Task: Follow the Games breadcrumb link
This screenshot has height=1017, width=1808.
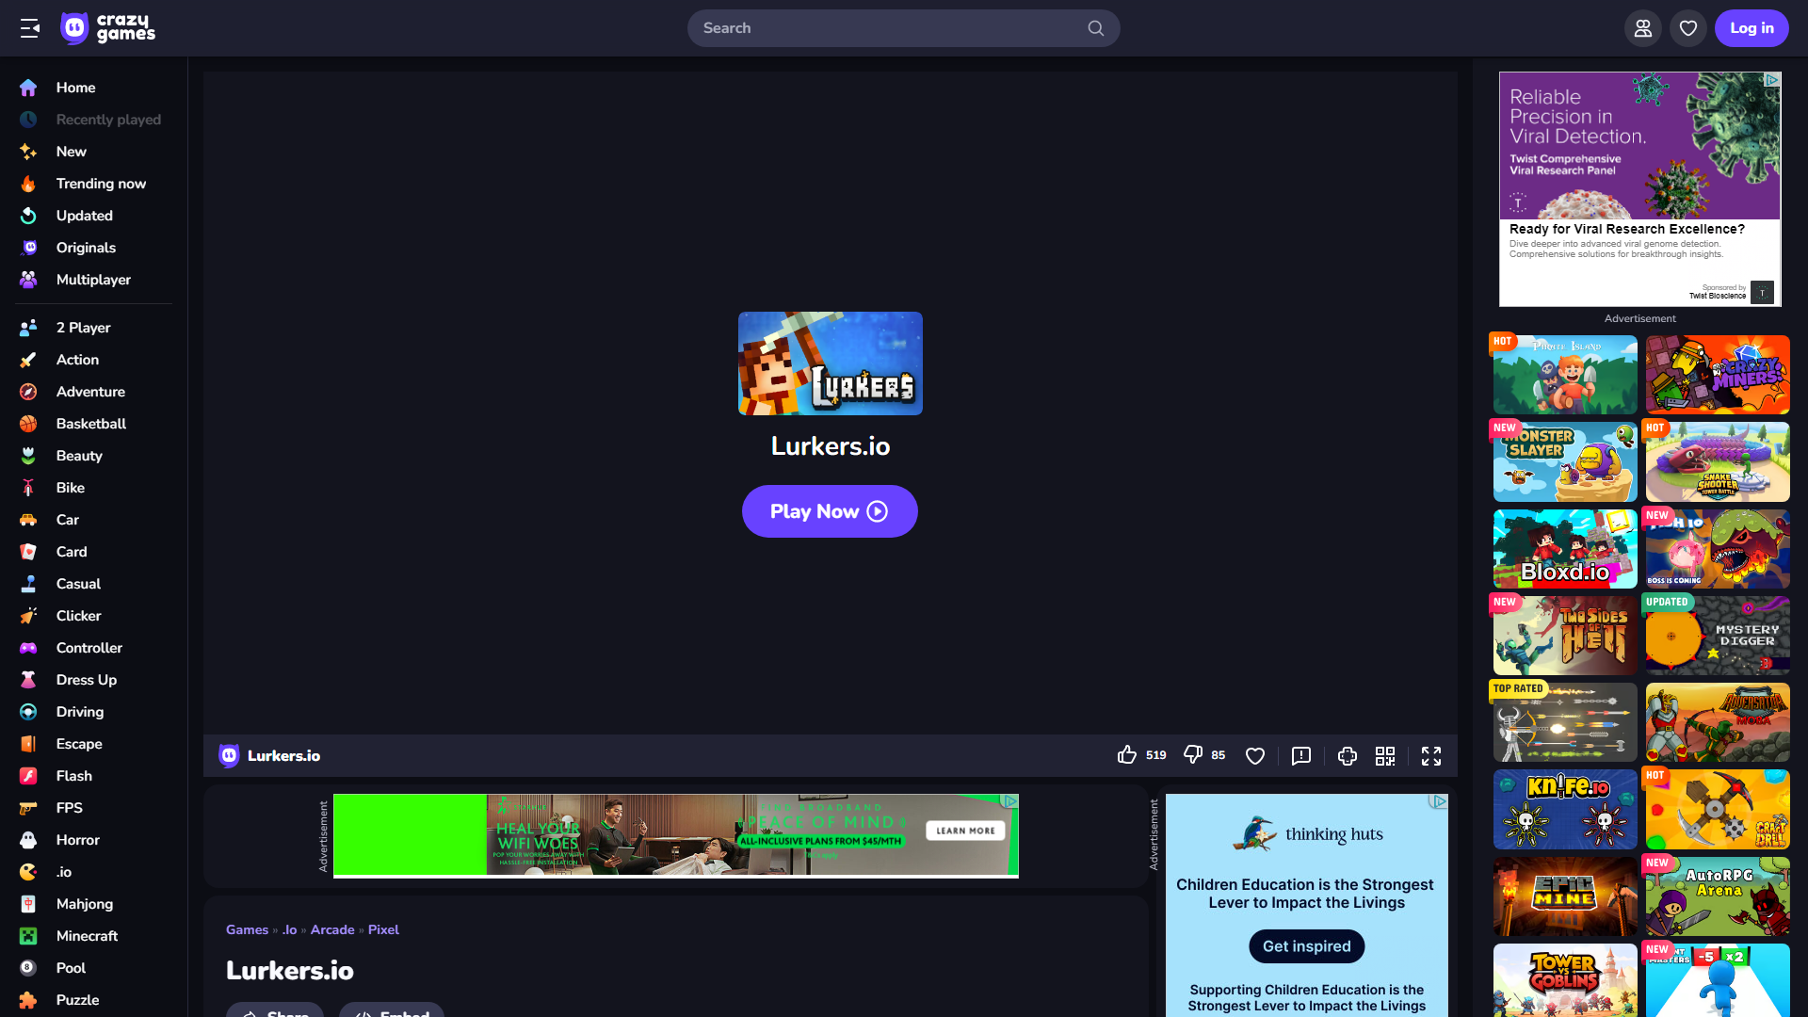Action: 247,929
